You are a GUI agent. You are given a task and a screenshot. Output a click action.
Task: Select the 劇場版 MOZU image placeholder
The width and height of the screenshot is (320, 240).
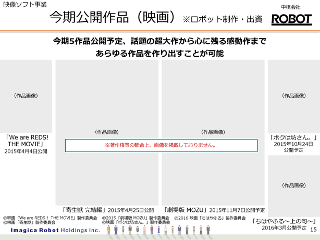pos(213,133)
